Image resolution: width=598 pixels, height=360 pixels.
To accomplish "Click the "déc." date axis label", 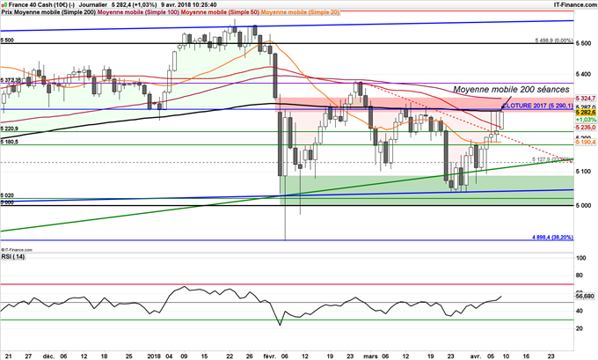I will (x=49, y=356).
